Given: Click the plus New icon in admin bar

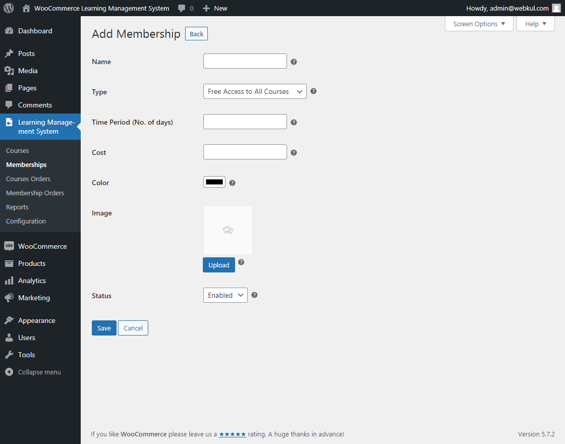Looking at the screenshot, I should pyautogui.click(x=206, y=8).
